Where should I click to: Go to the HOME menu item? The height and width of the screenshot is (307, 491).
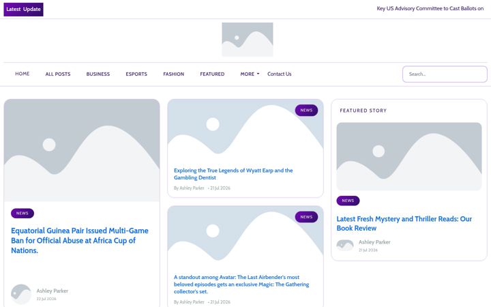click(x=23, y=74)
